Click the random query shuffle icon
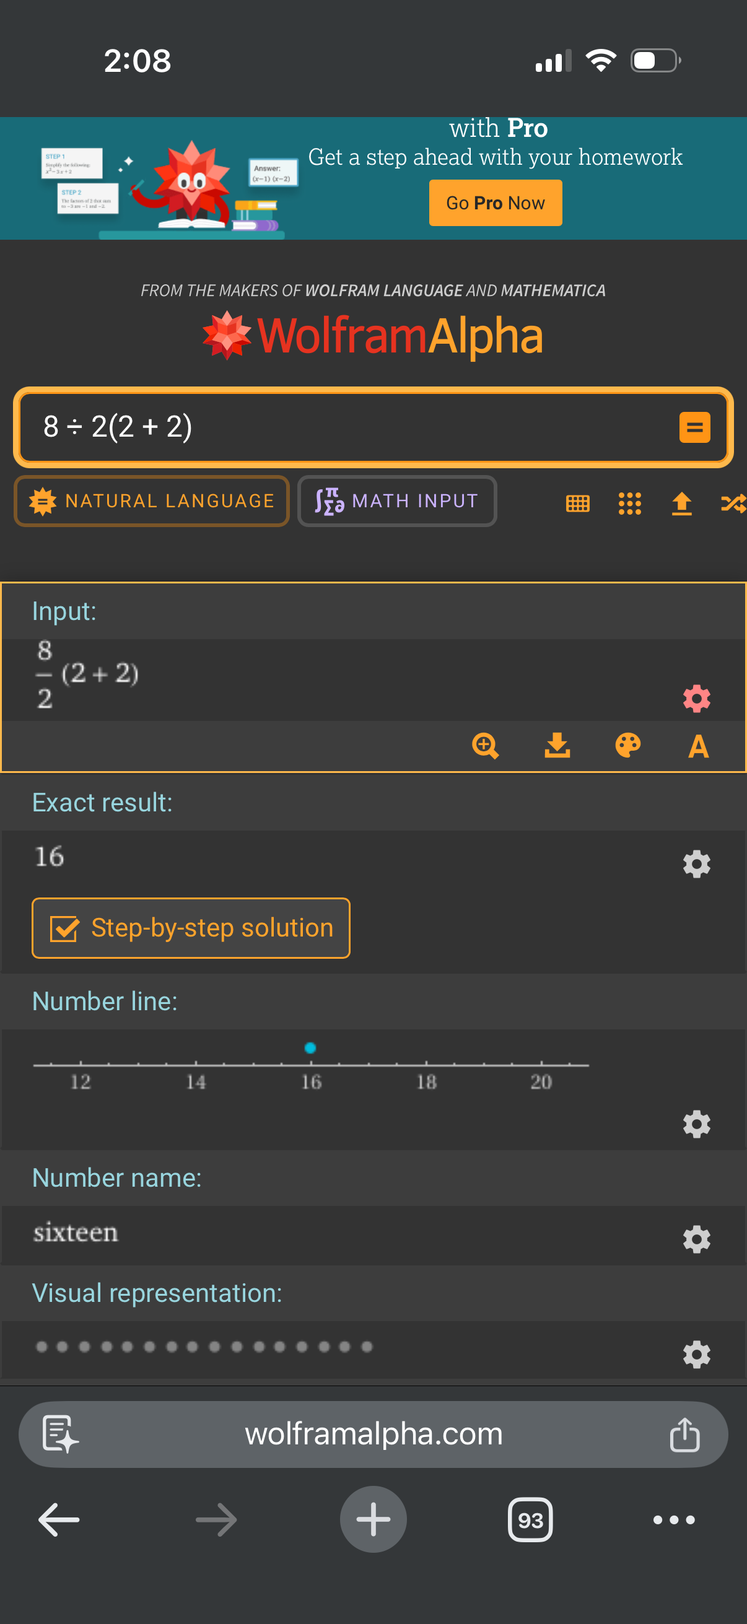Screen dimensions: 747x1624 (x=734, y=503)
